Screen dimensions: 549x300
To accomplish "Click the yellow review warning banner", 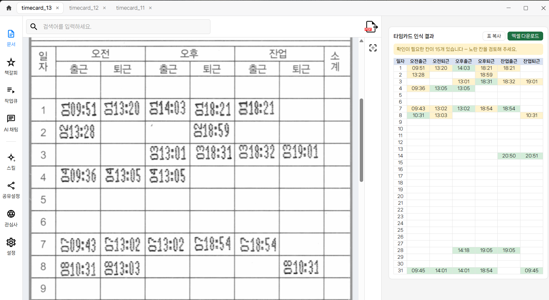I will (468, 49).
